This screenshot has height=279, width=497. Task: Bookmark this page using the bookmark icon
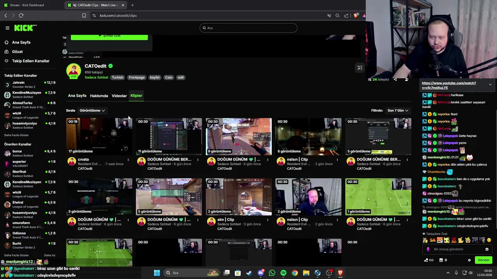(x=84, y=15)
